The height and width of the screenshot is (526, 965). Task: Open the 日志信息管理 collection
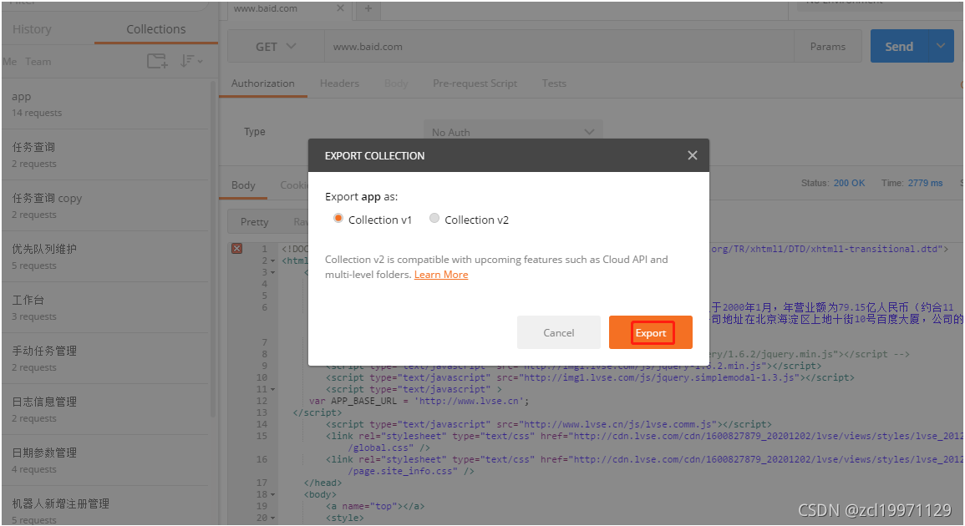pyautogui.click(x=106, y=410)
